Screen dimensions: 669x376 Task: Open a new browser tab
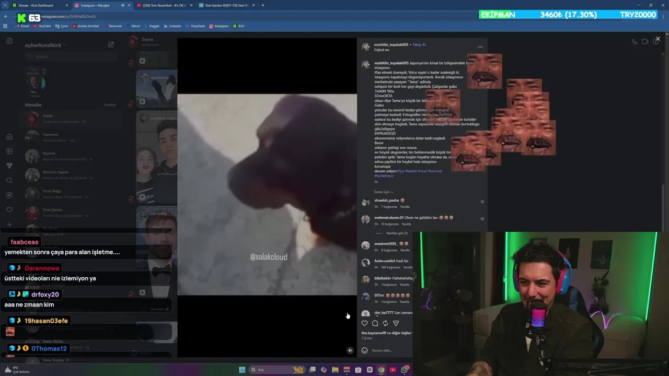pos(262,5)
